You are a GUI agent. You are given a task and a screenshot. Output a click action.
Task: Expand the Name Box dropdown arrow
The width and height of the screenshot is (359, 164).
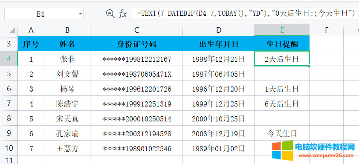coord(80,14)
